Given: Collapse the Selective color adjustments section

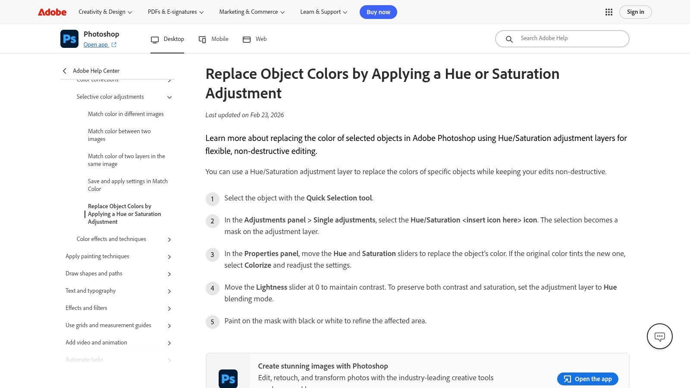Looking at the screenshot, I should (x=169, y=97).
